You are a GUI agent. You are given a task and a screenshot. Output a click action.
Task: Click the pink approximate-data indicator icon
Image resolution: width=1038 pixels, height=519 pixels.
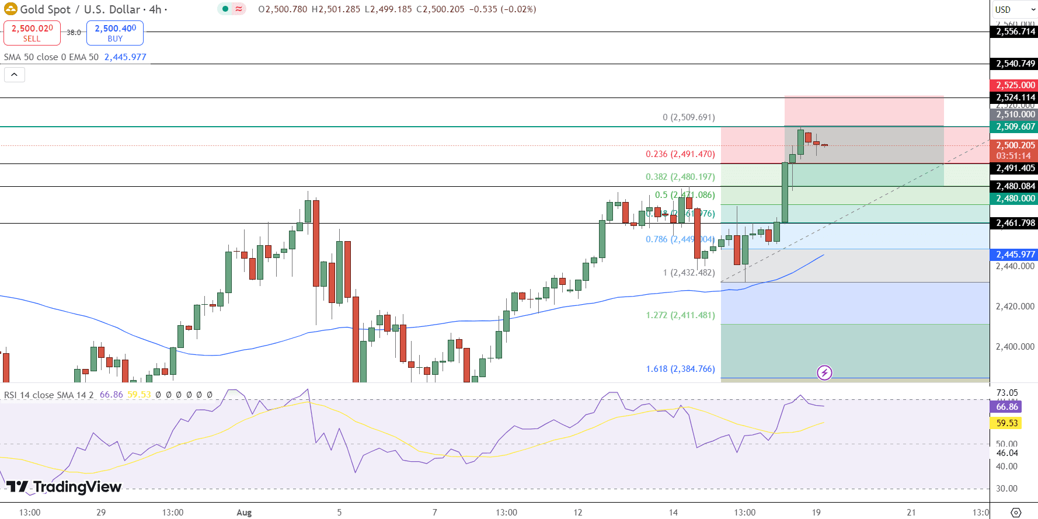[x=239, y=9]
